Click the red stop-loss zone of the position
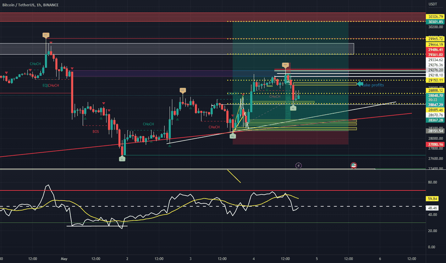Screen dimensions: 446x263 pos(290,139)
